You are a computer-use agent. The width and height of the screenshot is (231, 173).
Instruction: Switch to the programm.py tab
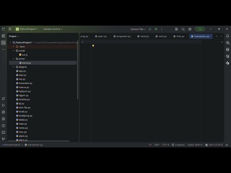coord(122,36)
